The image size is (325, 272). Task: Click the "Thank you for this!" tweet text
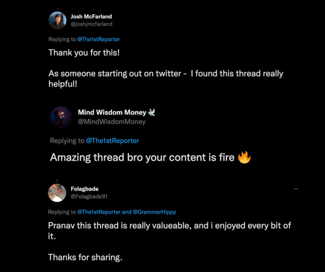(84, 52)
